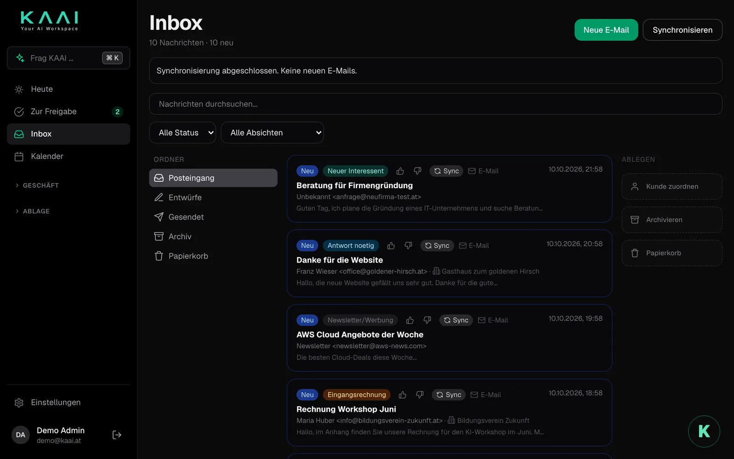Click Sync badge on Rechnung Workshop Juni
This screenshot has width=734, height=459.
449,395
